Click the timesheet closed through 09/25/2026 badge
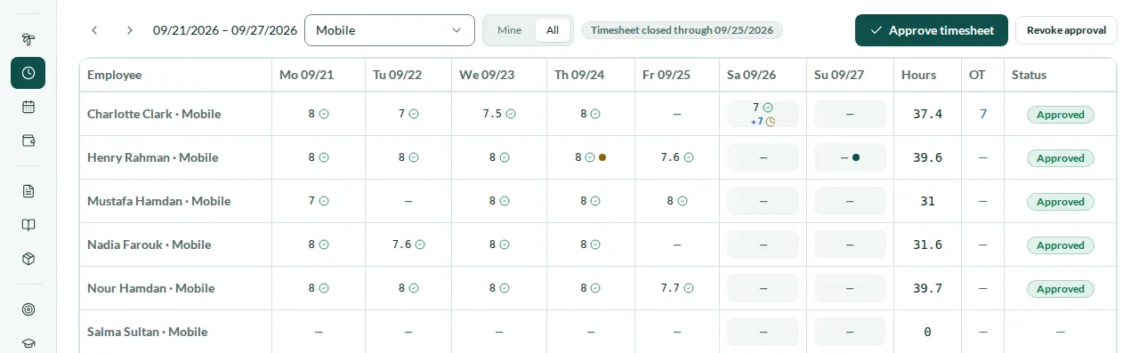 682,30
